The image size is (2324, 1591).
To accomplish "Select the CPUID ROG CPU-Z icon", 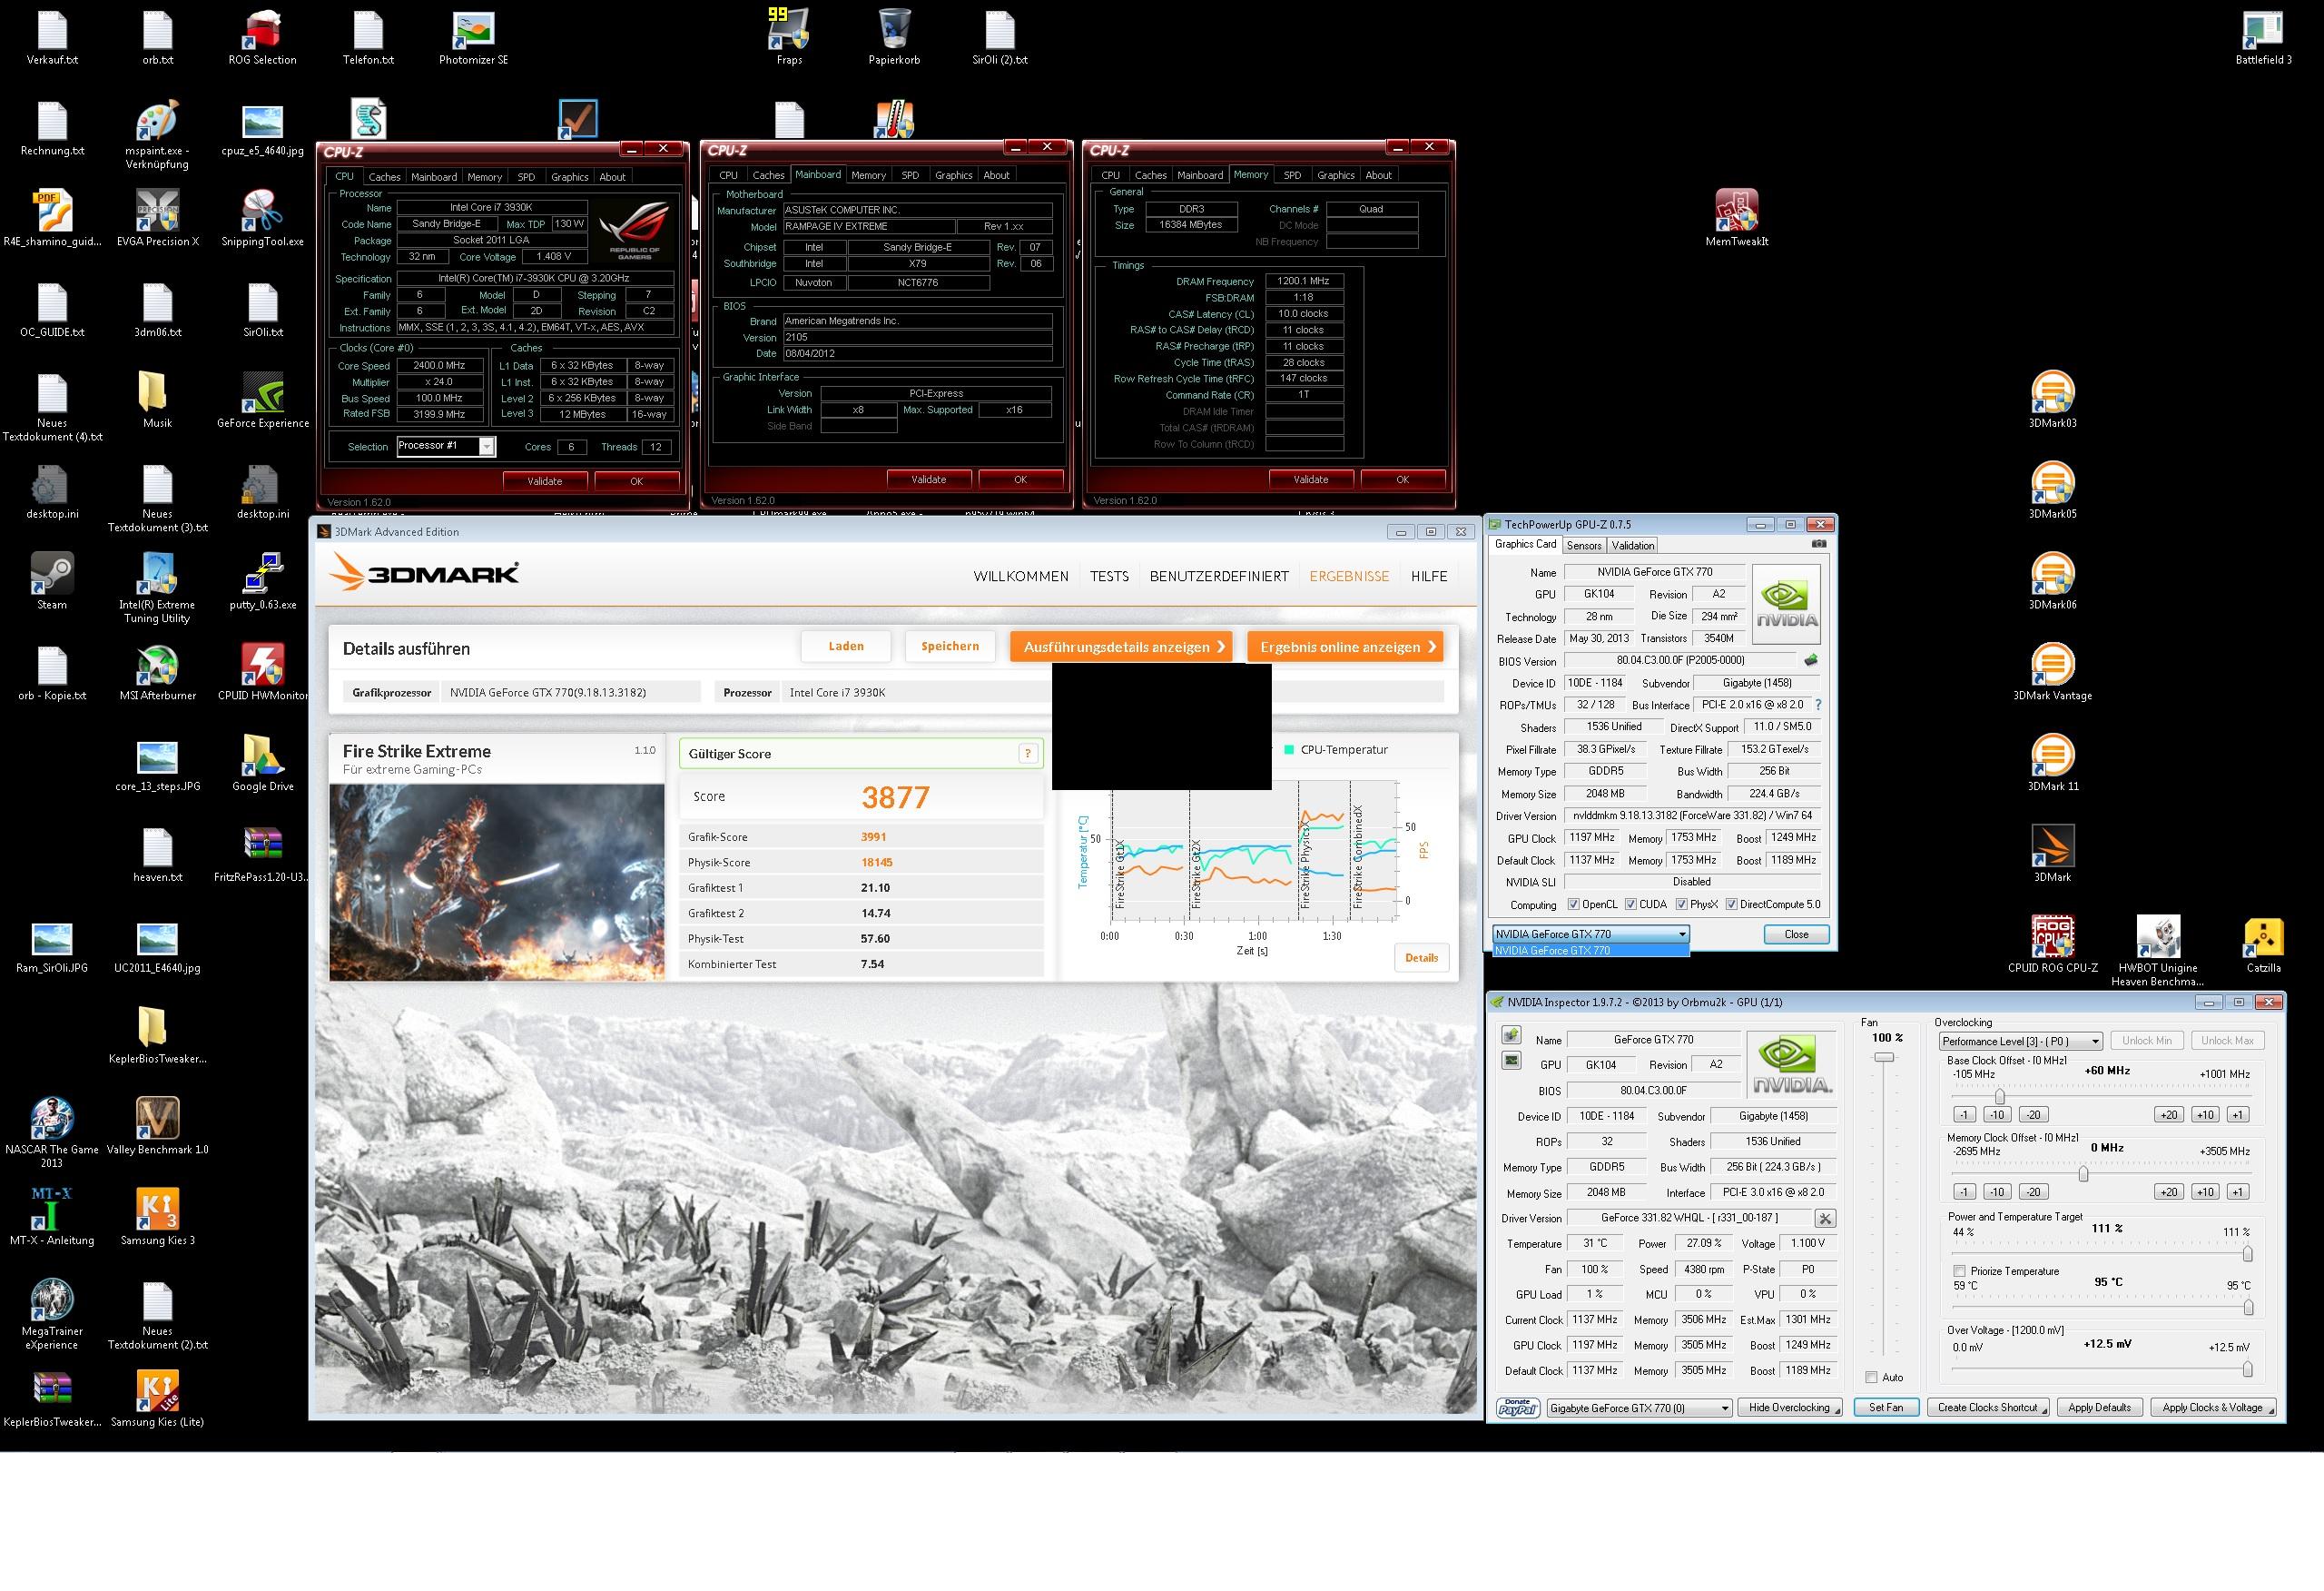I will (2052, 944).
